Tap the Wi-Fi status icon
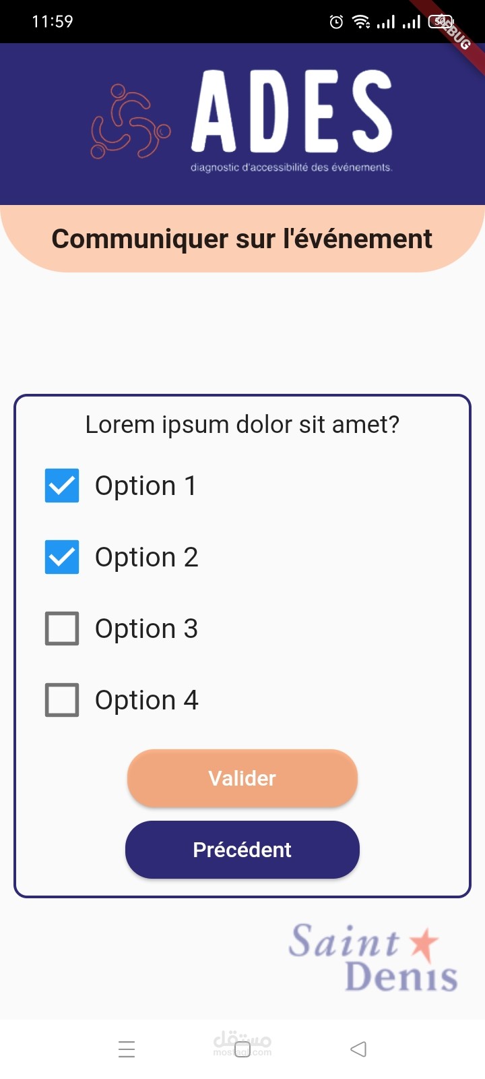Image resolution: width=485 pixels, height=1079 pixels. point(362,22)
